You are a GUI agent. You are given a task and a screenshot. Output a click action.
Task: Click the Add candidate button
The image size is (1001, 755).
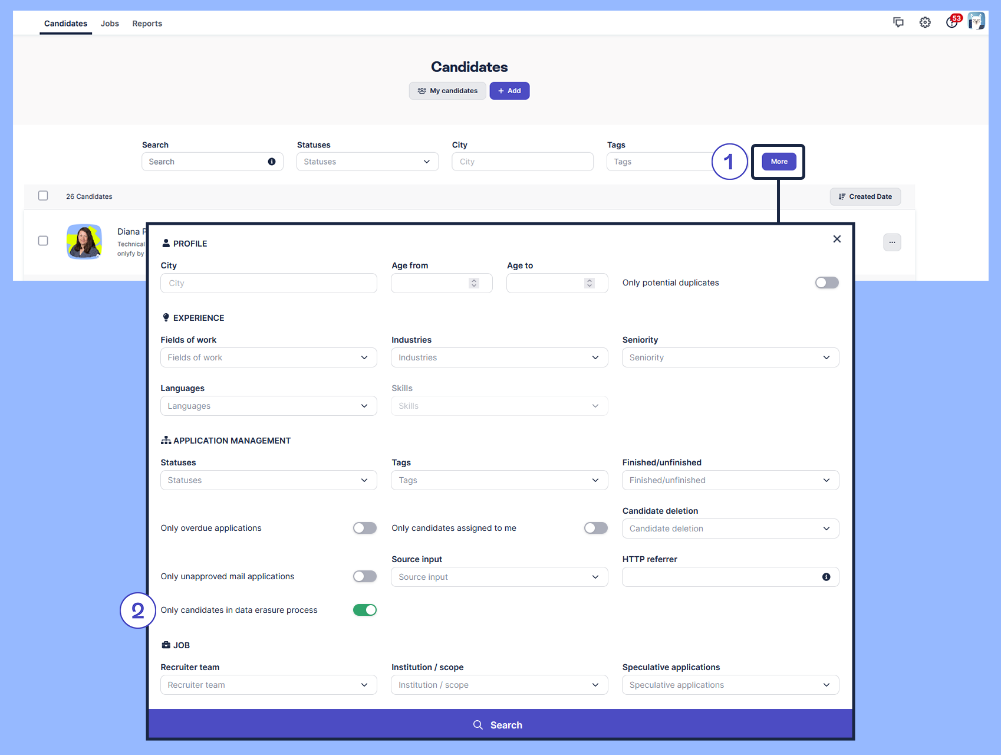(509, 91)
